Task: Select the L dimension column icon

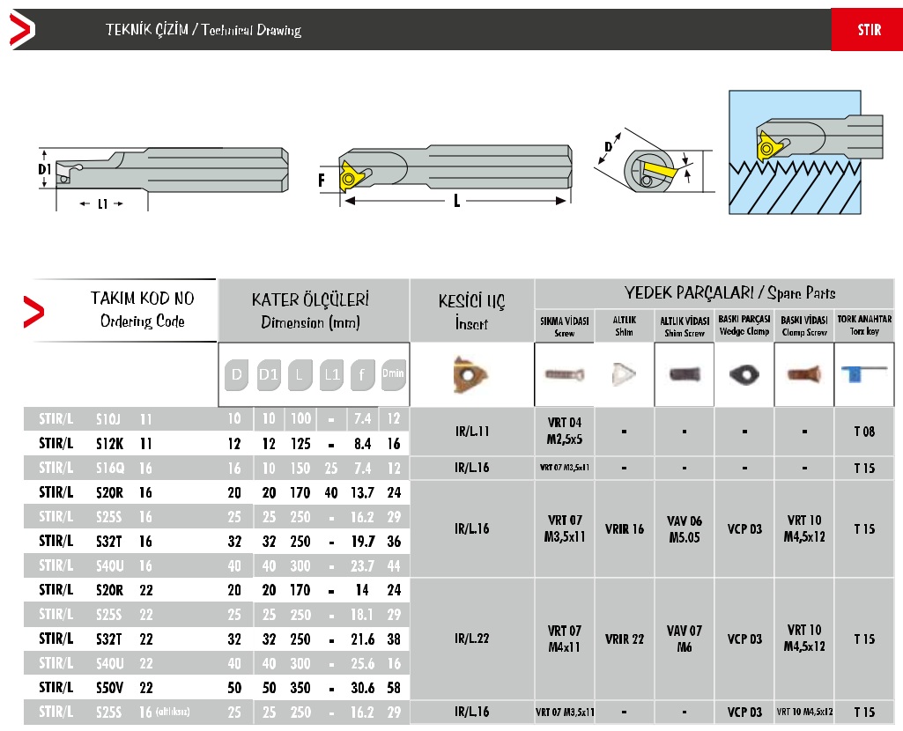Action: (x=300, y=374)
